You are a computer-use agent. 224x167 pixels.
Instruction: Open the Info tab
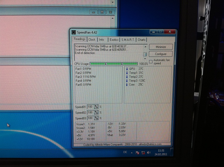pyautogui.click(x=102, y=39)
